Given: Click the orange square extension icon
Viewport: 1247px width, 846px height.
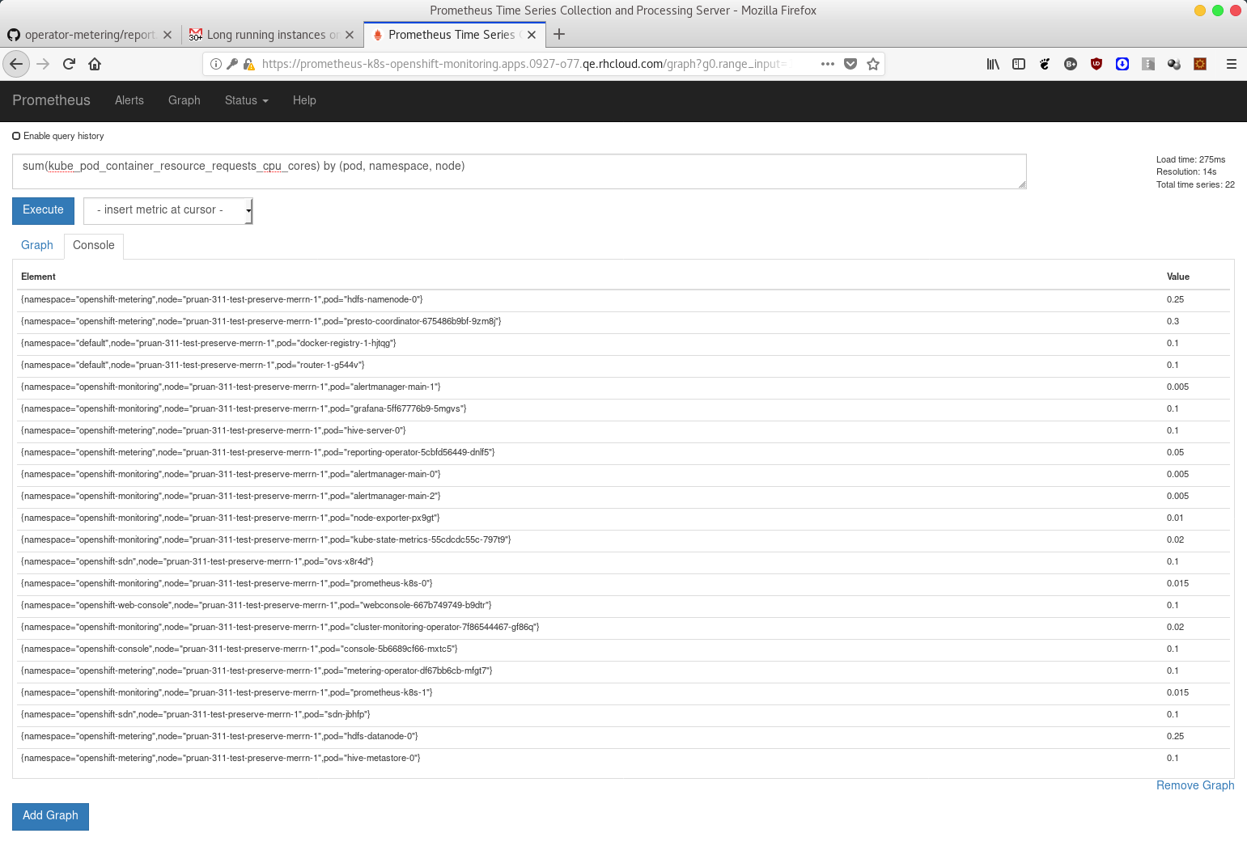Looking at the screenshot, I should pos(1200,64).
